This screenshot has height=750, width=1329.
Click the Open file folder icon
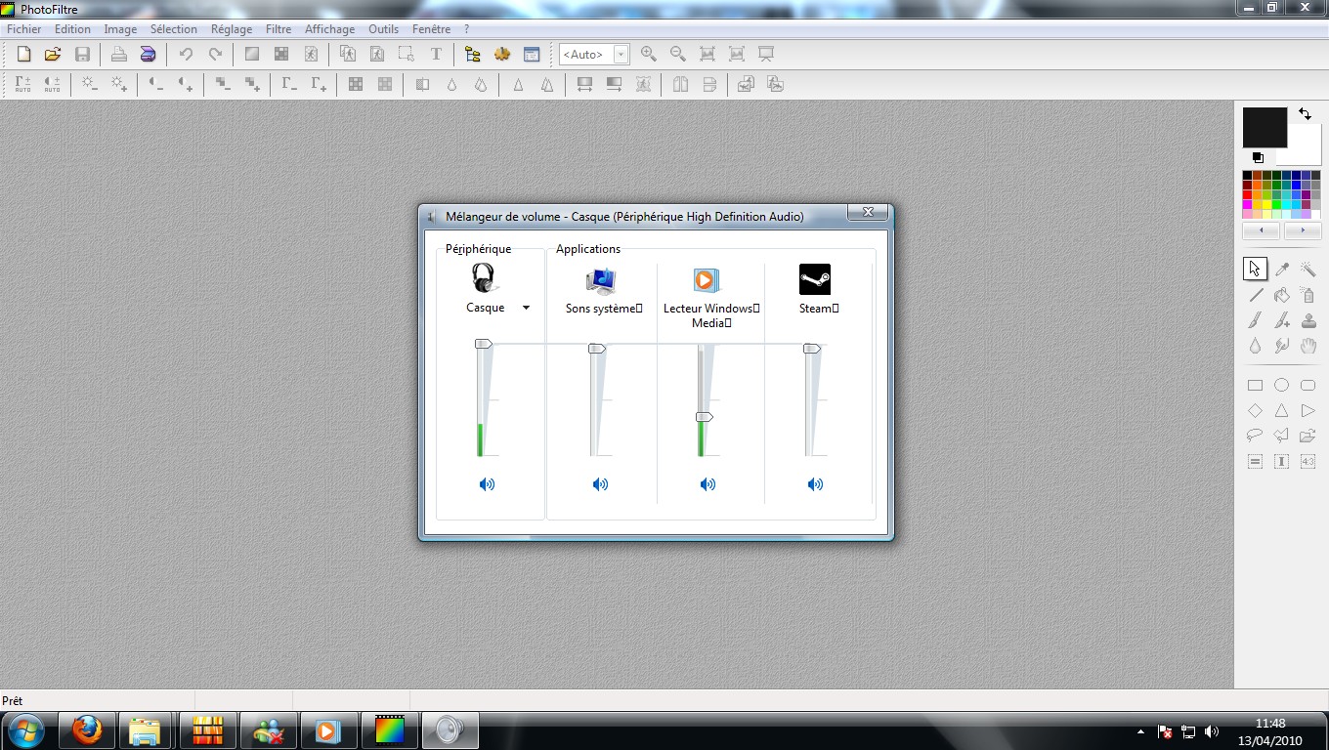tap(53, 55)
